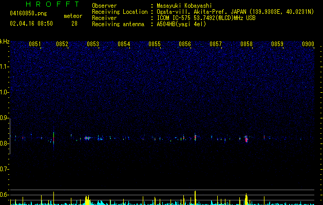This screenshot has height=205, width=323.
Task: Click the 0853 time marker
Action: (x=93, y=44)
